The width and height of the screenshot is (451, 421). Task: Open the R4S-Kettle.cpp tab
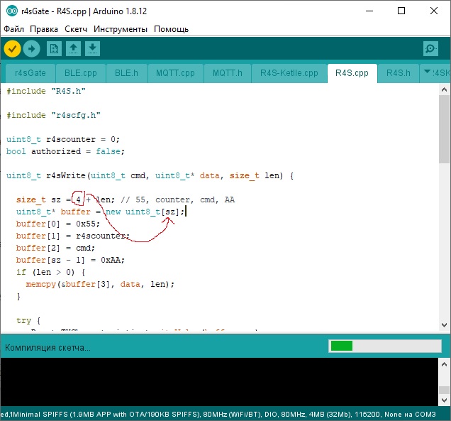tap(289, 73)
